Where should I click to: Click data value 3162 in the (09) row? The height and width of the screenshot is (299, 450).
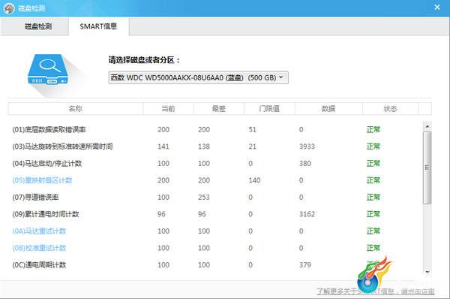[x=307, y=214]
